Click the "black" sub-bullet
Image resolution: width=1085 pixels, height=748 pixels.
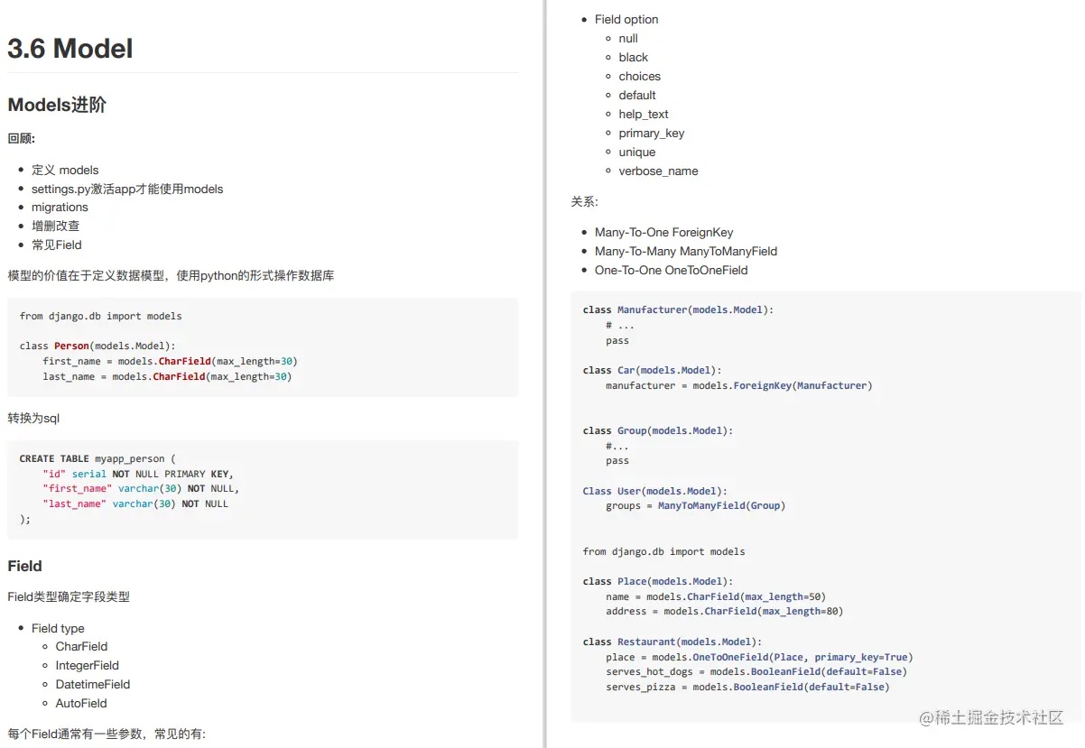click(634, 57)
